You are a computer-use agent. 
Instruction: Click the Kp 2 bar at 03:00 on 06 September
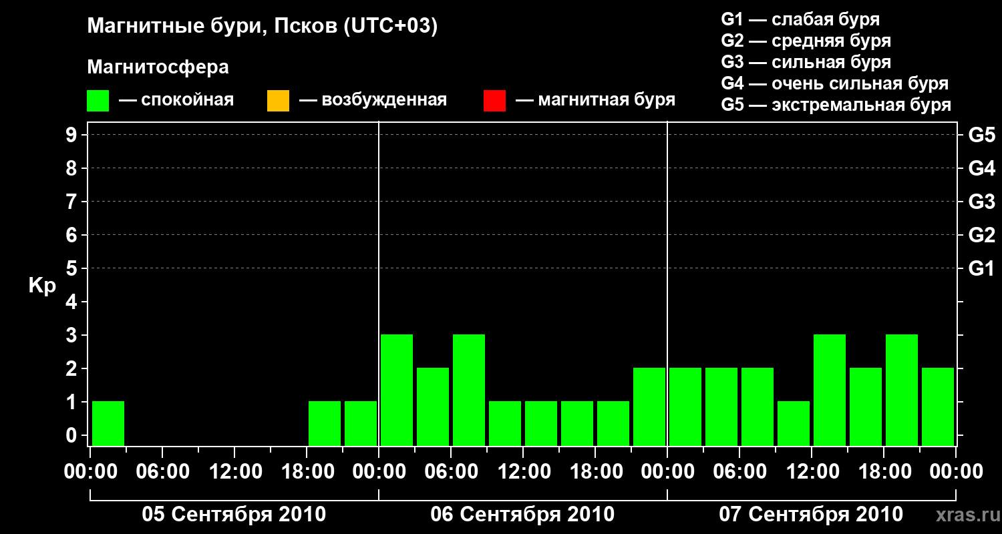(433, 407)
